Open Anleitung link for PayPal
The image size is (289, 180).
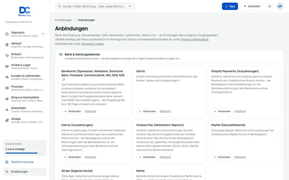coord(240,157)
